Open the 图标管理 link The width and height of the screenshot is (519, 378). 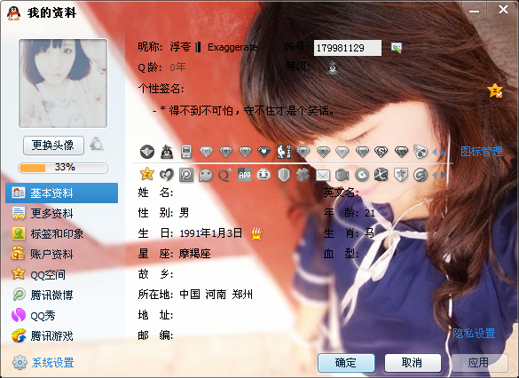tap(482, 152)
